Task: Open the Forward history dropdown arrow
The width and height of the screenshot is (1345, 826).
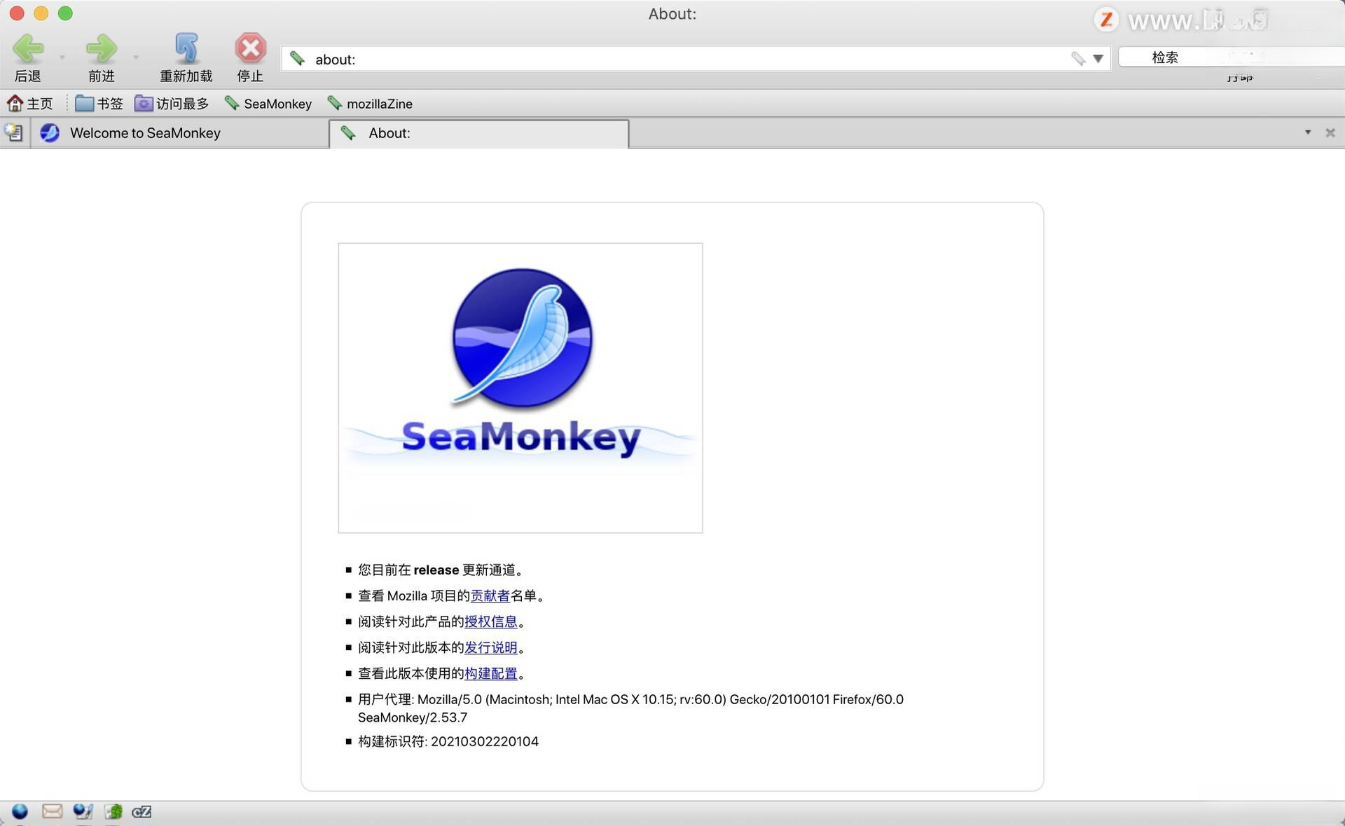Action: click(135, 57)
